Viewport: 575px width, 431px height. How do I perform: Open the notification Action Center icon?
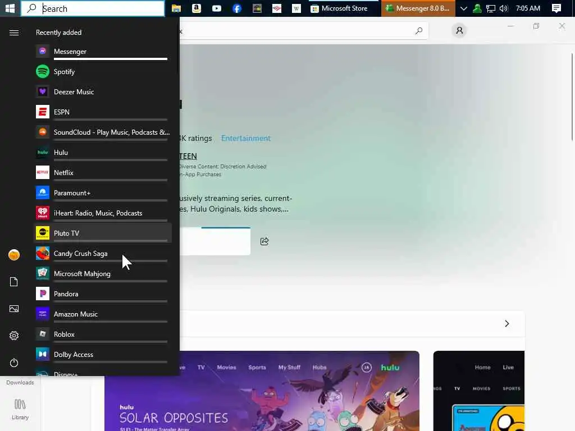pyautogui.click(x=556, y=8)
